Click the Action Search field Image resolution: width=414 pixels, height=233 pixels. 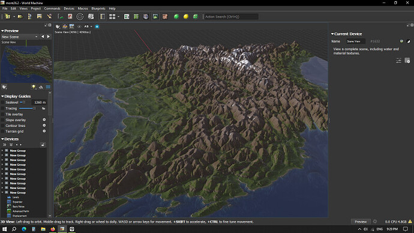pos(232,17)
